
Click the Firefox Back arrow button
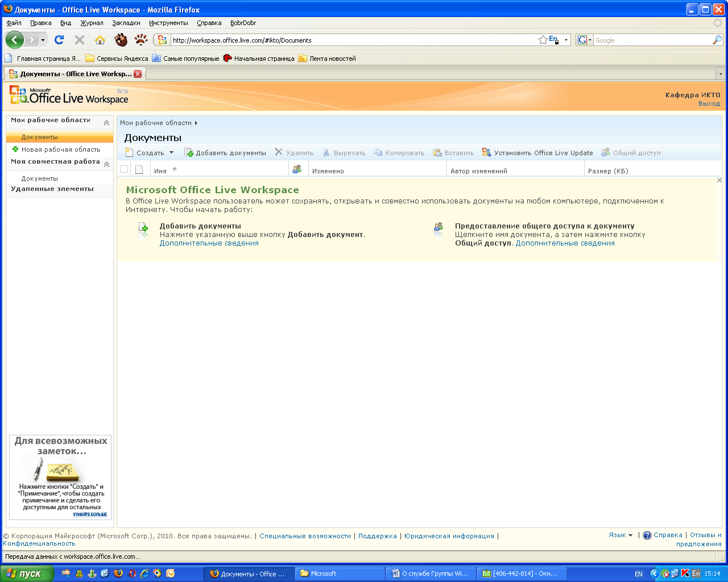click(14, 40)
